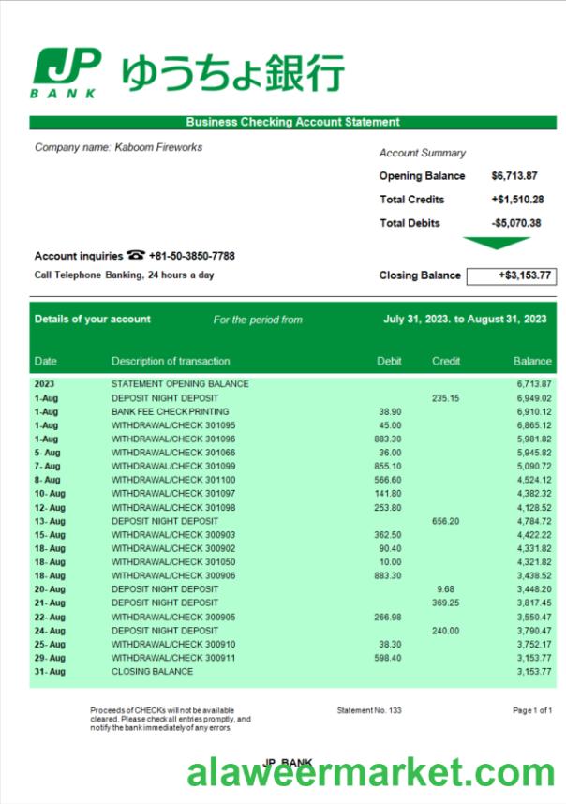Click the phone number +81-50-3850-7788

tap(191, 256)
